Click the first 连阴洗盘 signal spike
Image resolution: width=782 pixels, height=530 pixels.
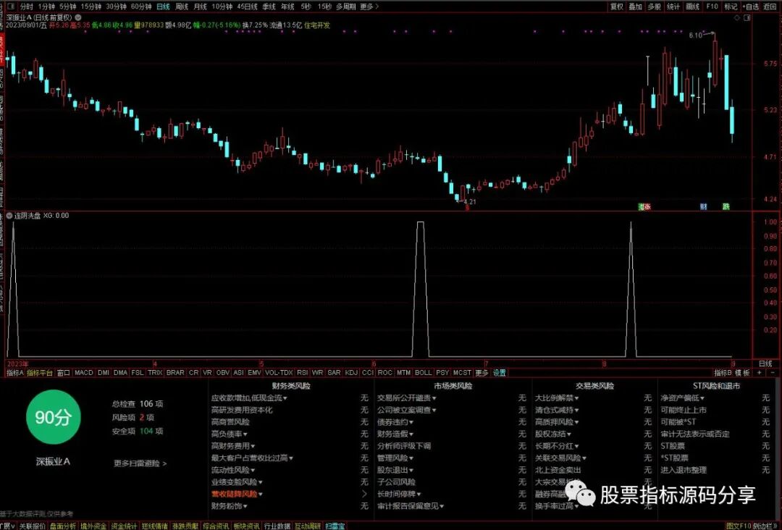[x=13, y=289]
